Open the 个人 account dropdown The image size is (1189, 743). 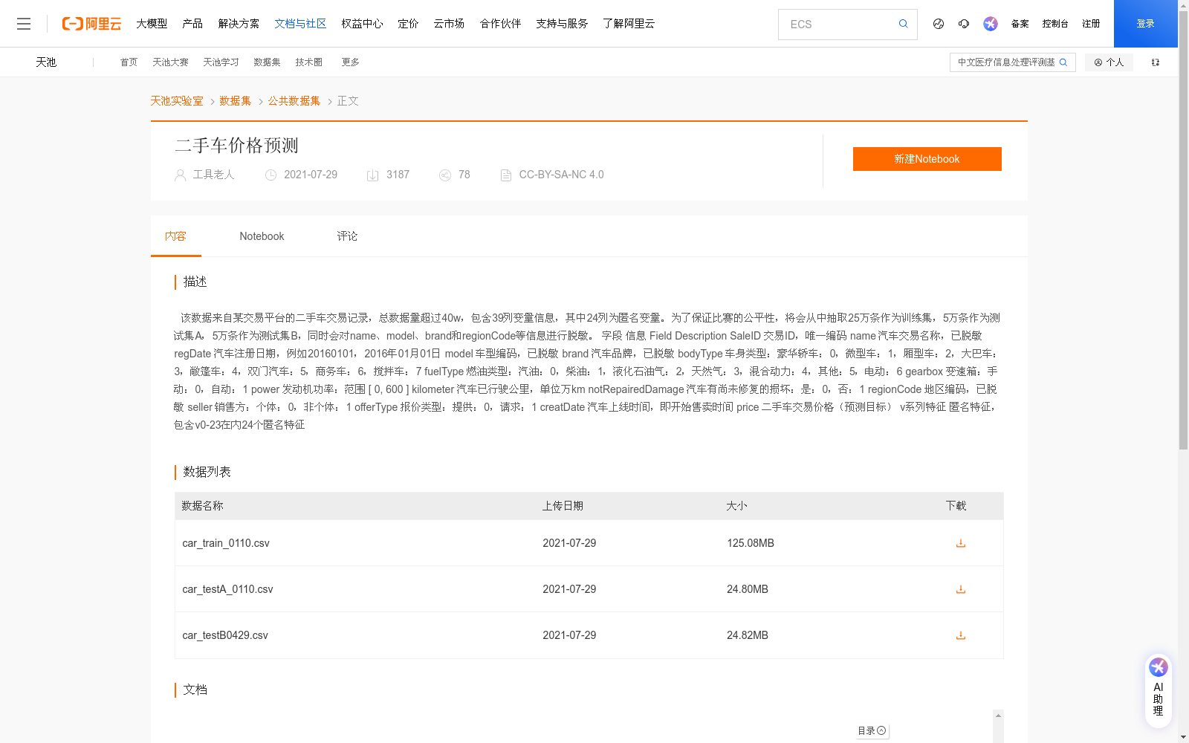pos(1109,62)
